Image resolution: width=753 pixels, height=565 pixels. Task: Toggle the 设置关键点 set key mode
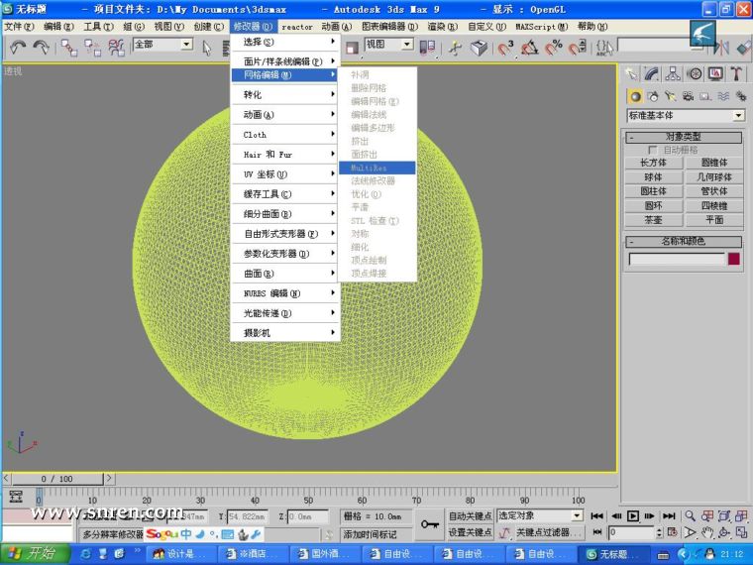tap(470, 532)
